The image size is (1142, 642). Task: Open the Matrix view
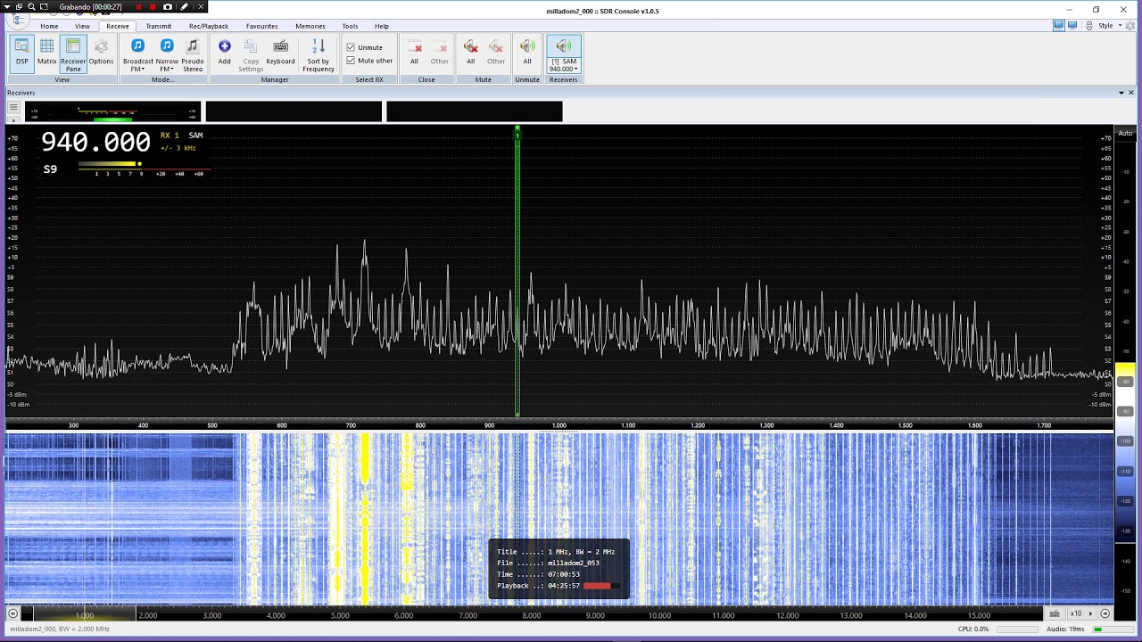(x=46, y=53)
